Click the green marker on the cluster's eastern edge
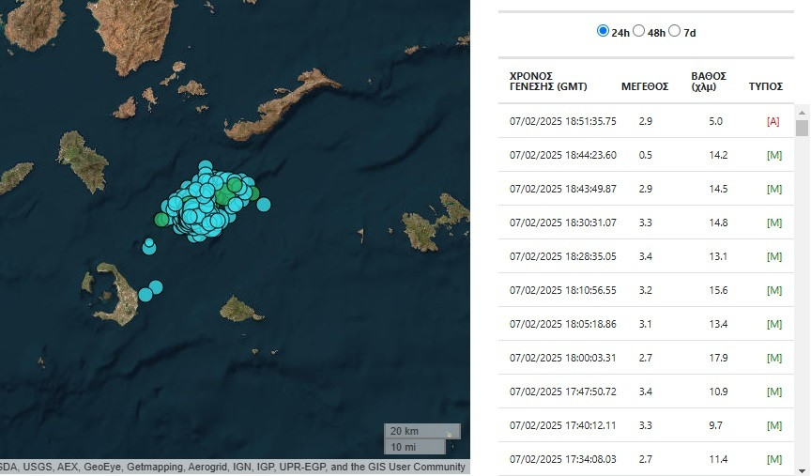The image size is (811, 476). (253, 192)
